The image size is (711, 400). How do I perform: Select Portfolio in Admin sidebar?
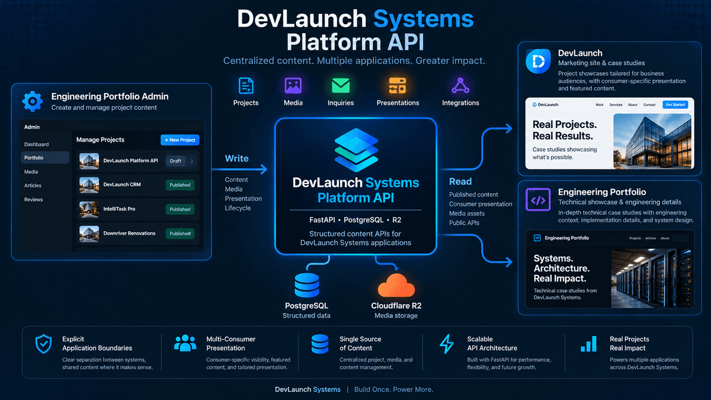45,158
